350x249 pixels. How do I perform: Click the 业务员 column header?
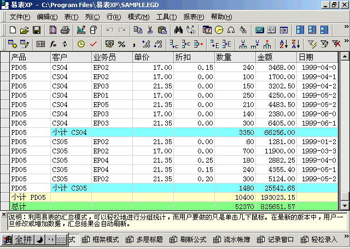[x=112, y=57]
